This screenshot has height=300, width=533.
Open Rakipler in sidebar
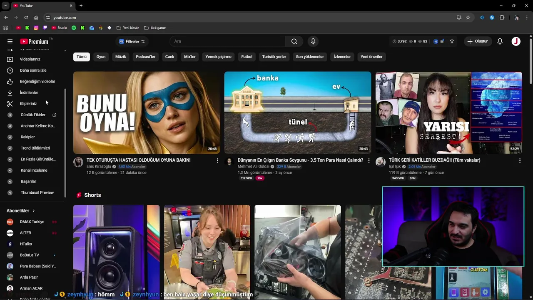[x=33, y=137]
